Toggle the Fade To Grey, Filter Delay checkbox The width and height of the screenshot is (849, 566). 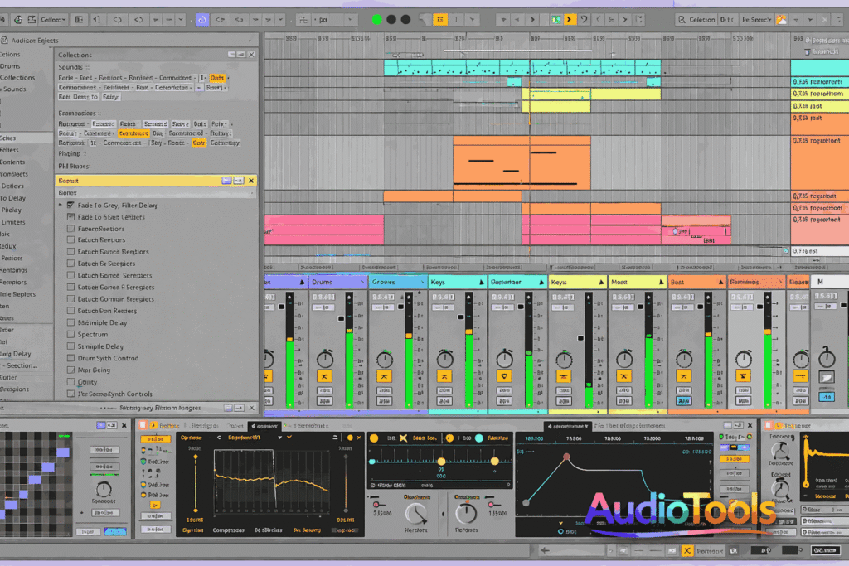[x=70, y=206]
